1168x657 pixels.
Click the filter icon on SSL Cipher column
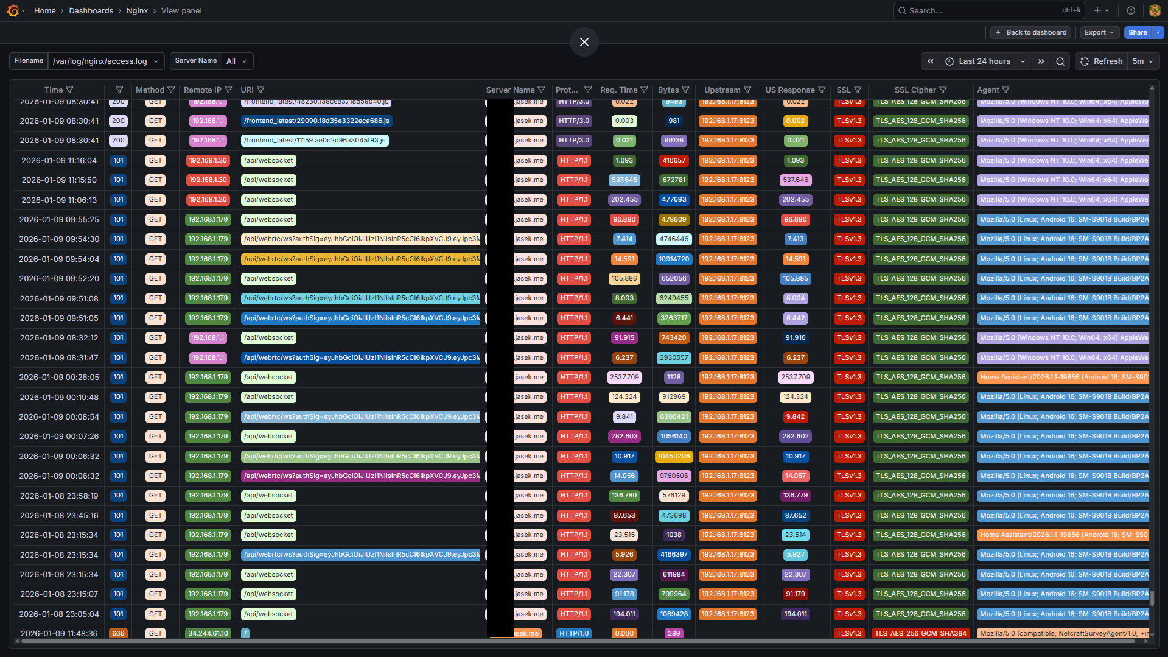(943, 90)
